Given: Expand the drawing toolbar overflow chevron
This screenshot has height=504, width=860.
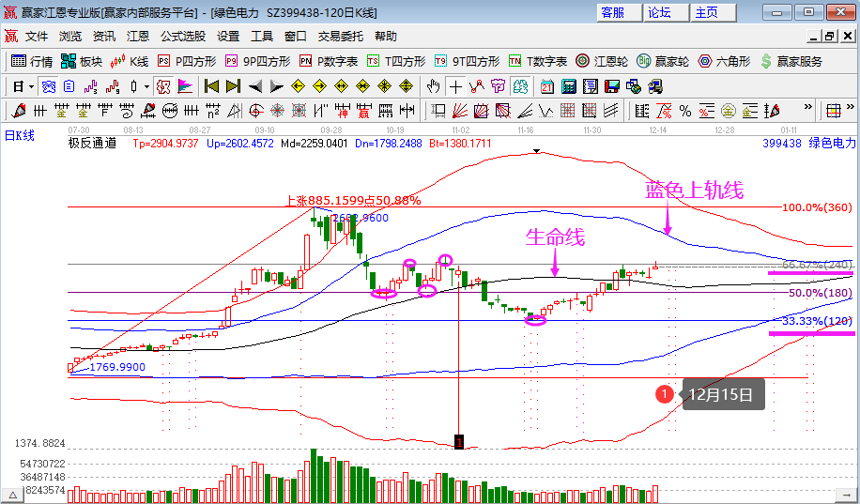Looking at the screenshot, I should [x=808, y=106].
